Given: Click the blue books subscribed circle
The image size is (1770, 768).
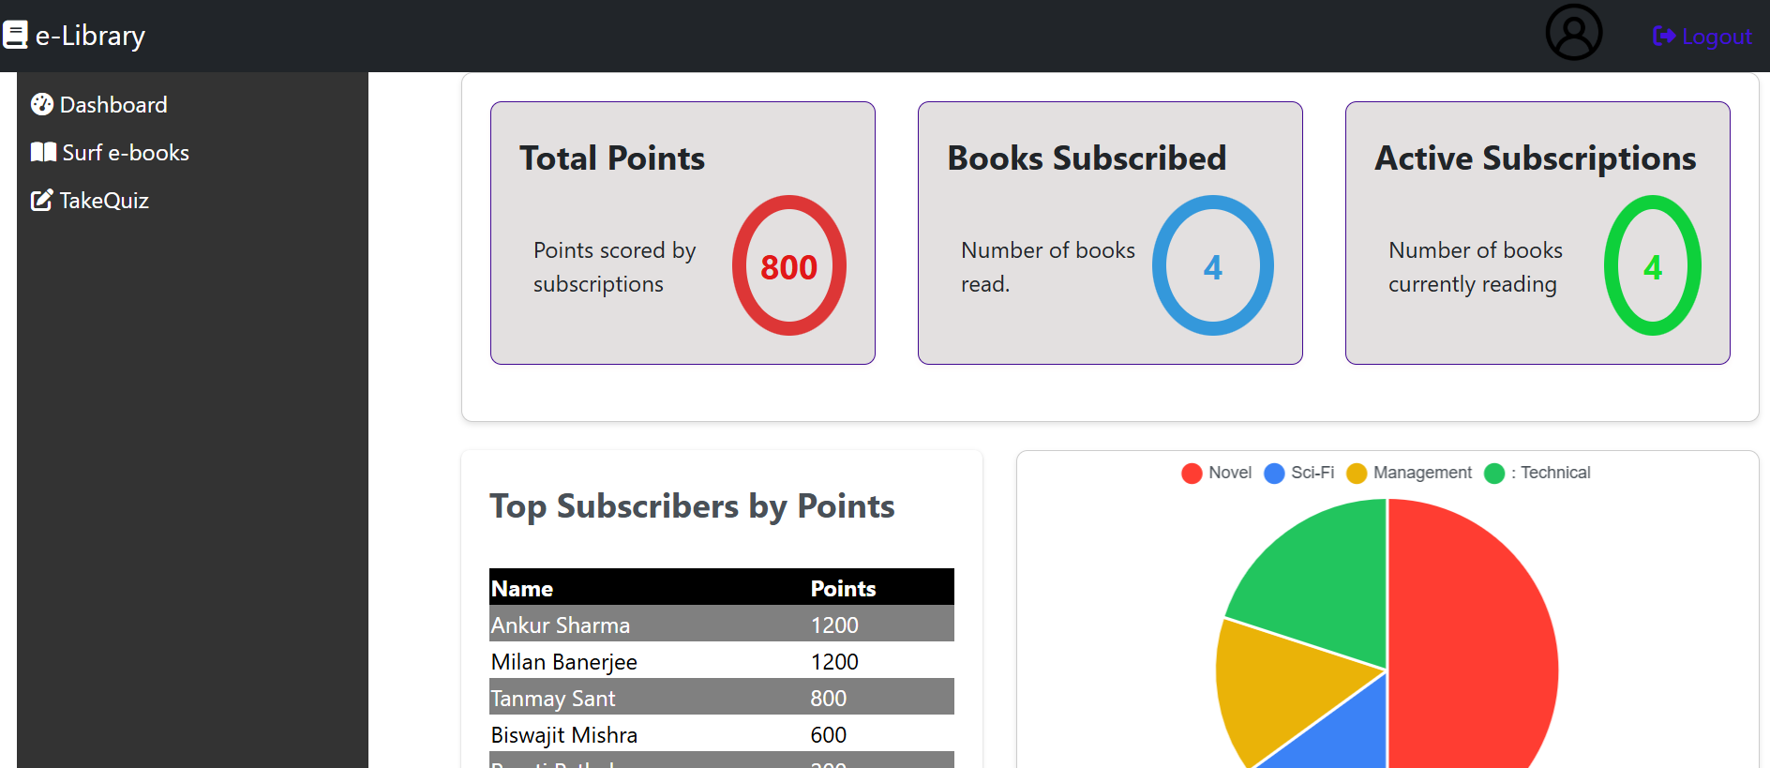Looking at the screenshot, I should 1212,266.
